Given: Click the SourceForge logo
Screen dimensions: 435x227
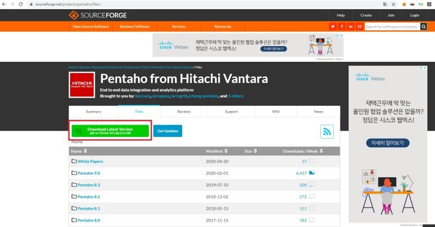Looking at the screenshot, I should (98, 15).
